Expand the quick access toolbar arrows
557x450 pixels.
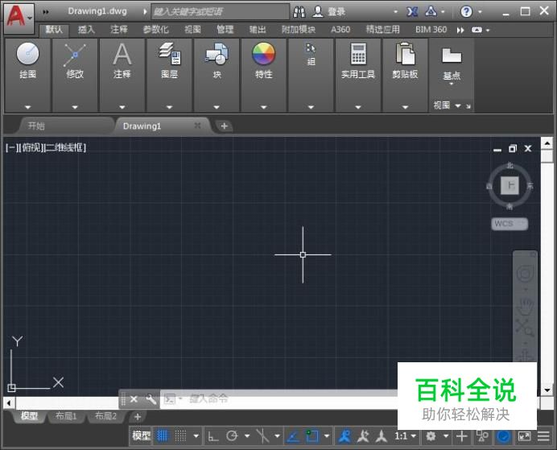(x=46, y=12)
